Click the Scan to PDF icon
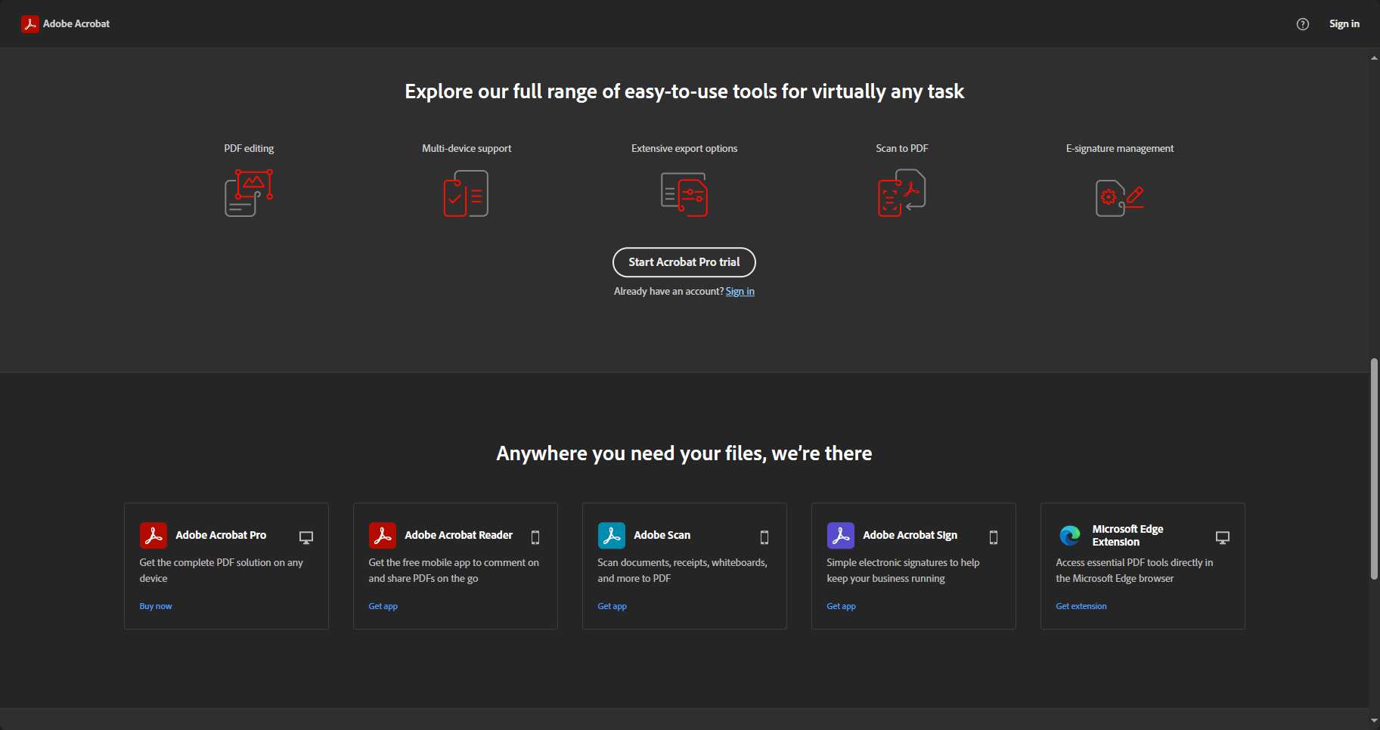1380x730 pixels. pos(902,193)
